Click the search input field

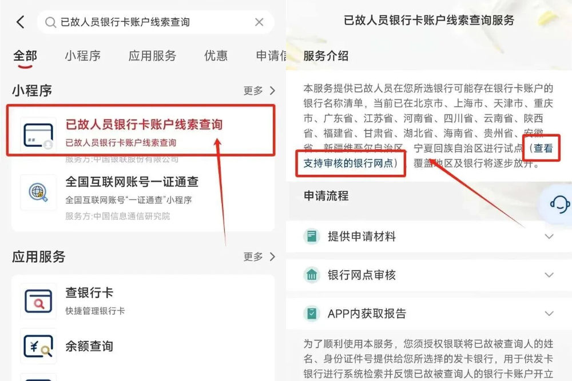156,22
